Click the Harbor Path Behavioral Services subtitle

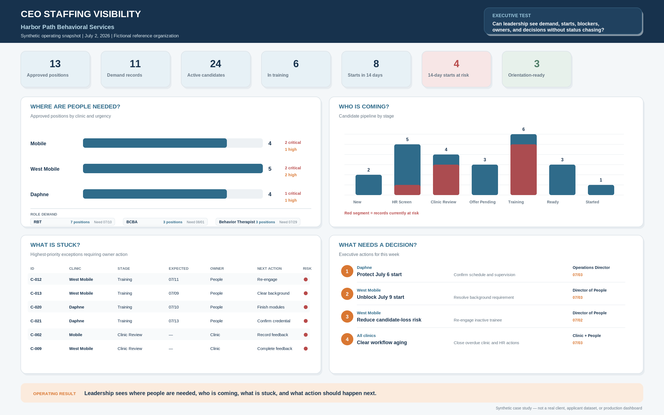click(68, 27)
